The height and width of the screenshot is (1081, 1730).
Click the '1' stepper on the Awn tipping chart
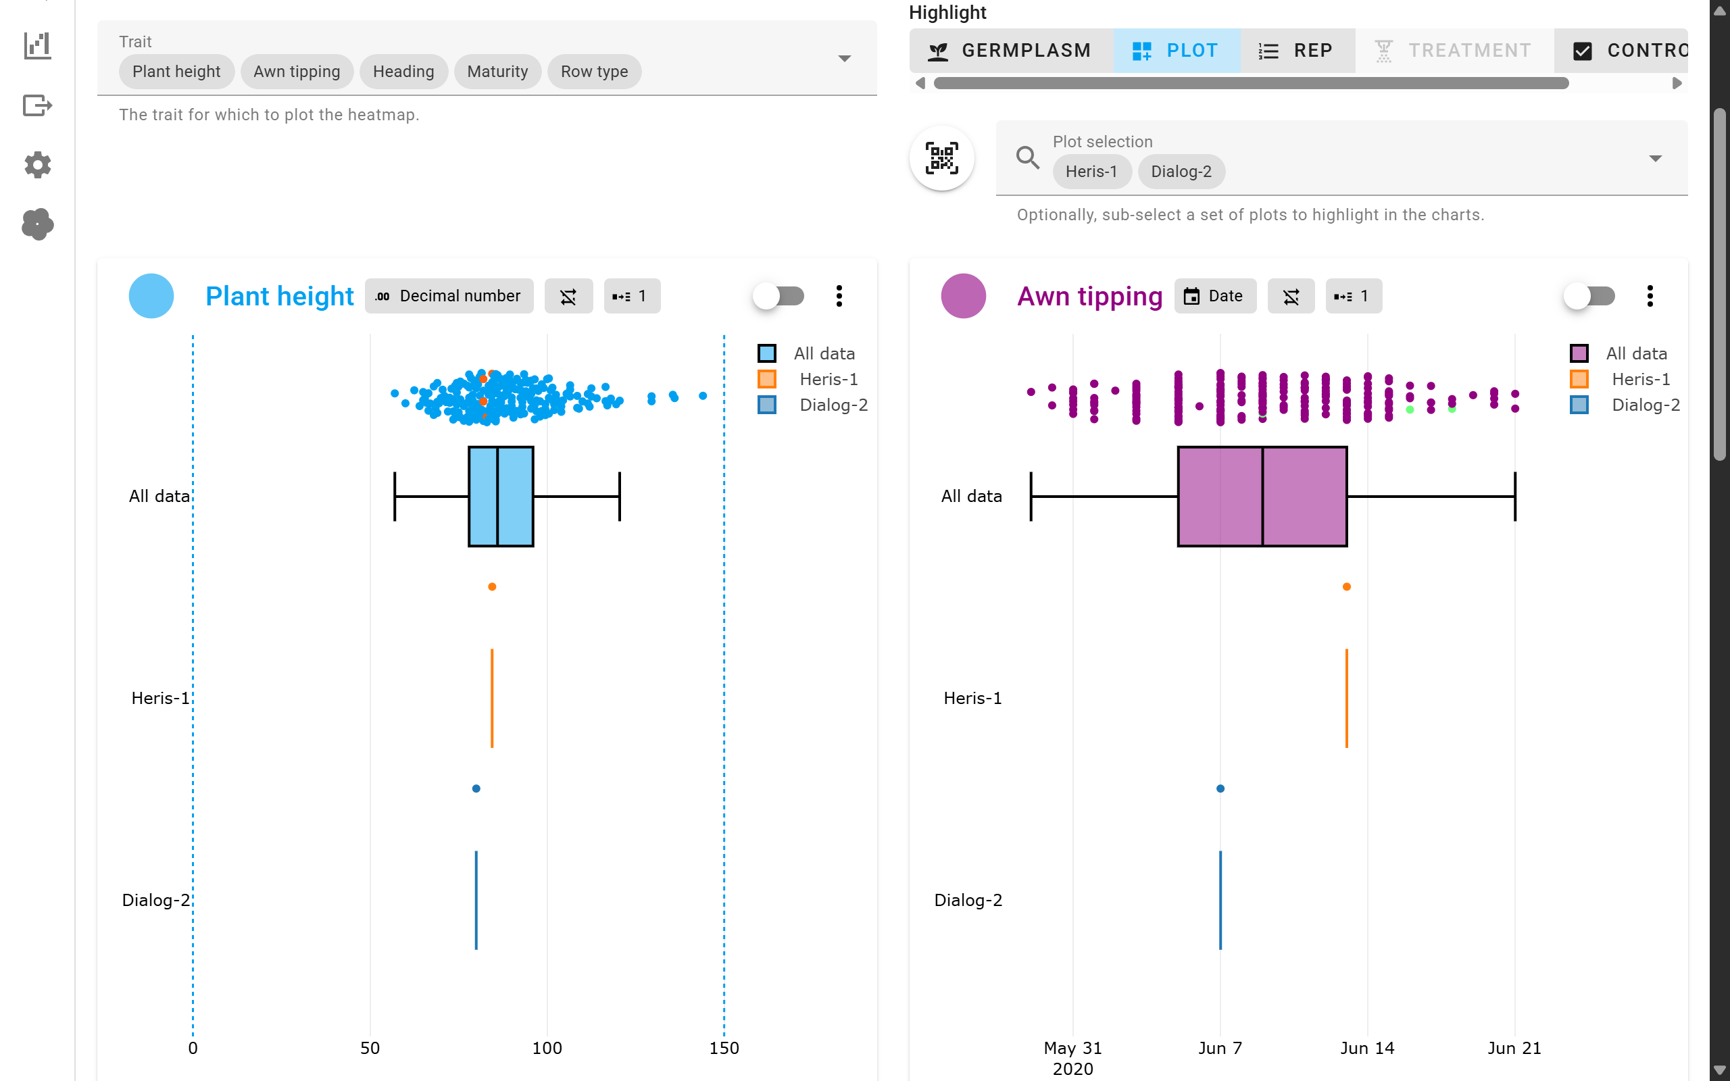click(1352, 295)
